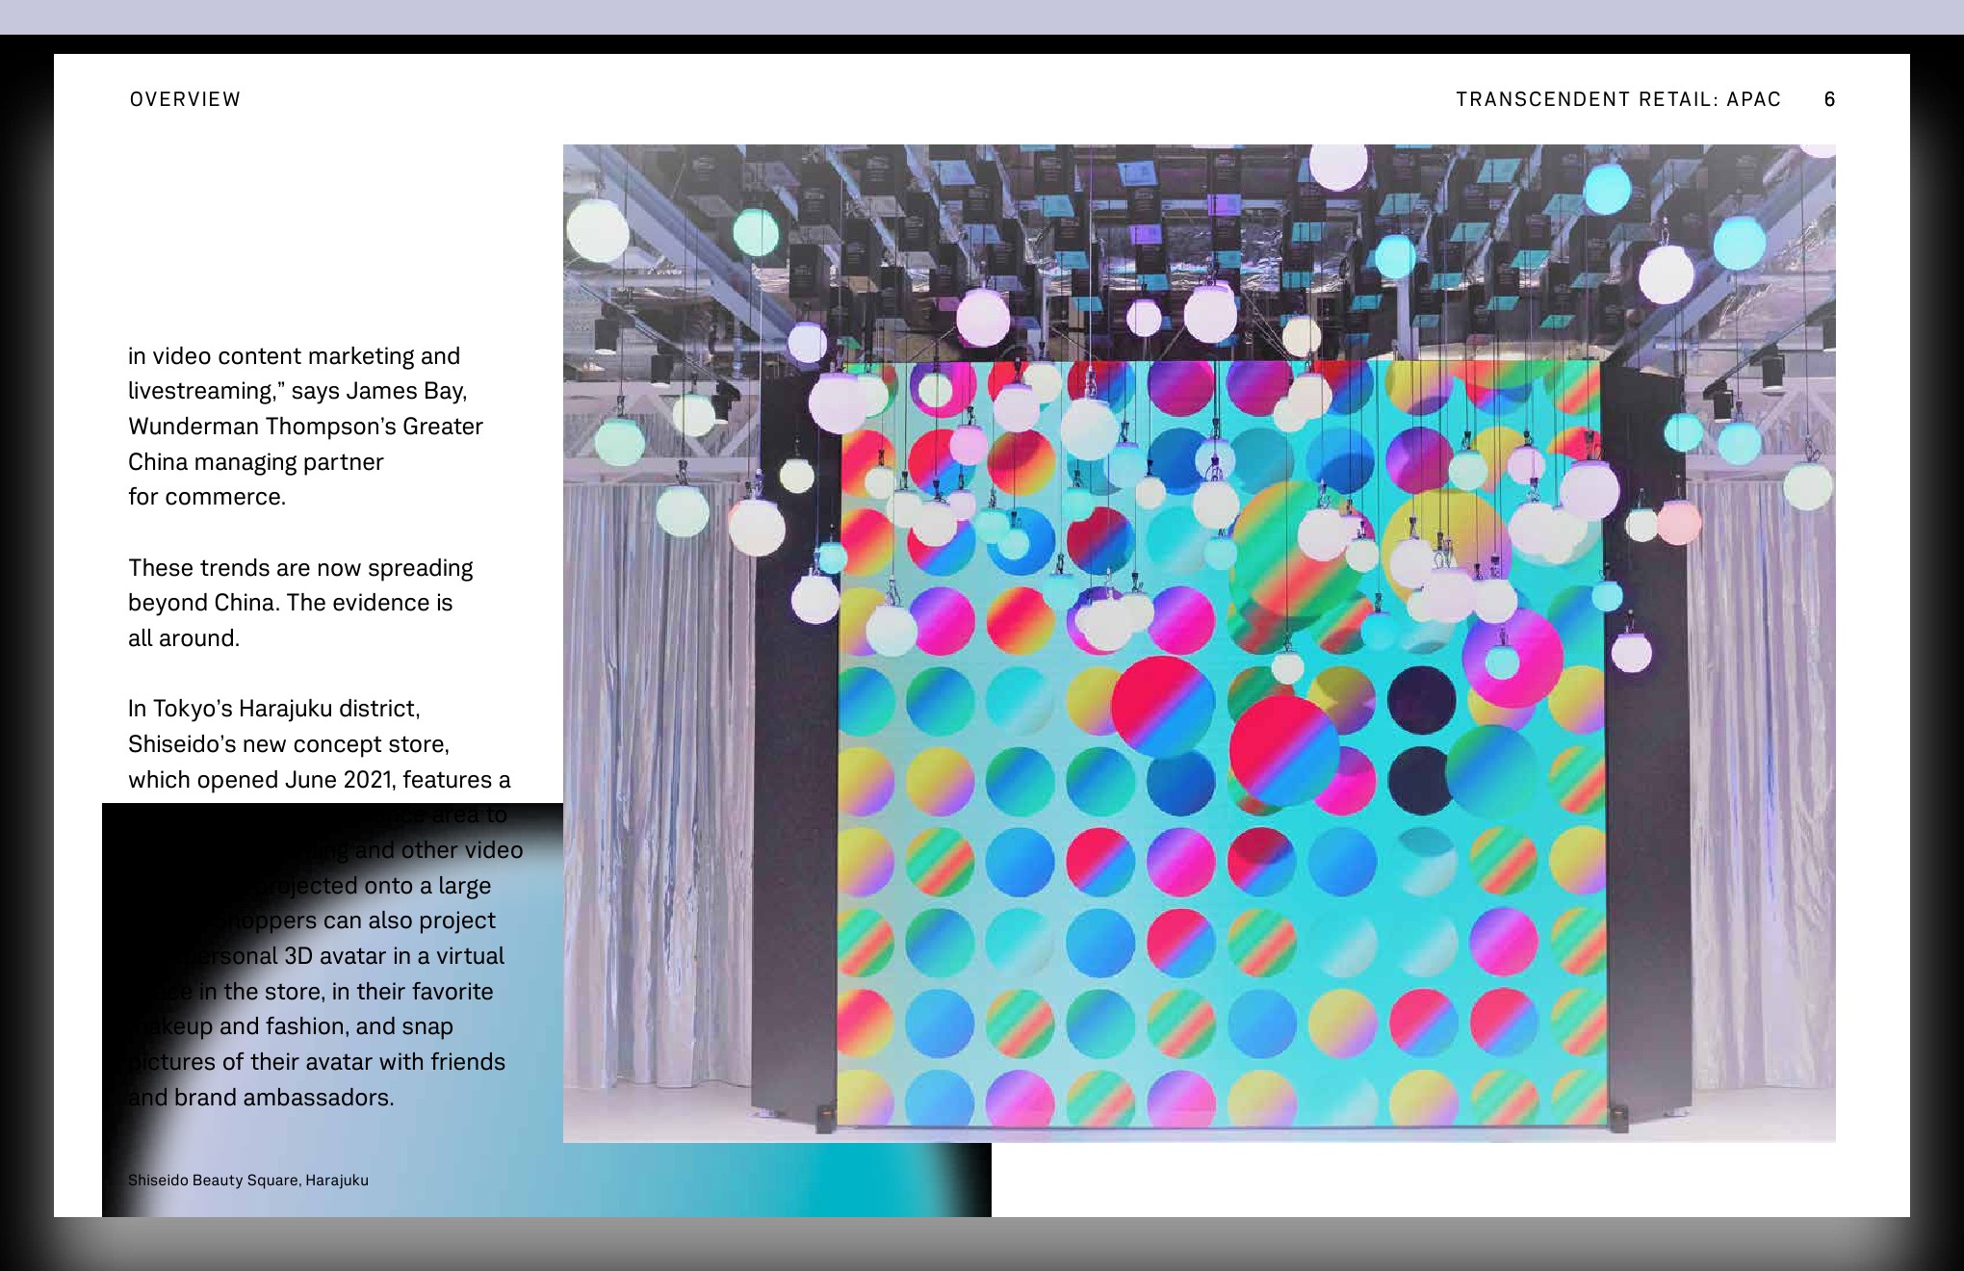Click "Shiseido's new concept store," text
The width and height of the screenshot is (1964, 1271).
pos(289,744)
